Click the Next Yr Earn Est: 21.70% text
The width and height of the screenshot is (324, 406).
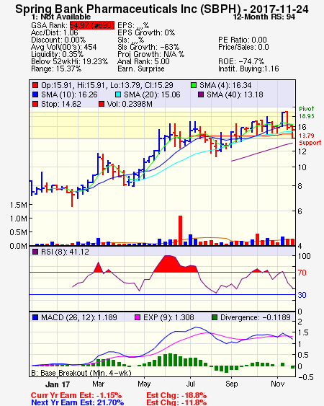click(x=77, y=402)
